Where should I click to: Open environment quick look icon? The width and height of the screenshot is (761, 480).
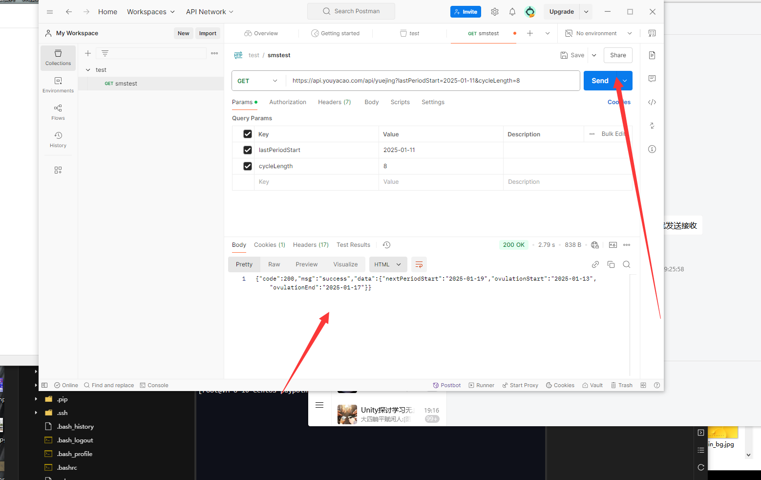point(652,33)
